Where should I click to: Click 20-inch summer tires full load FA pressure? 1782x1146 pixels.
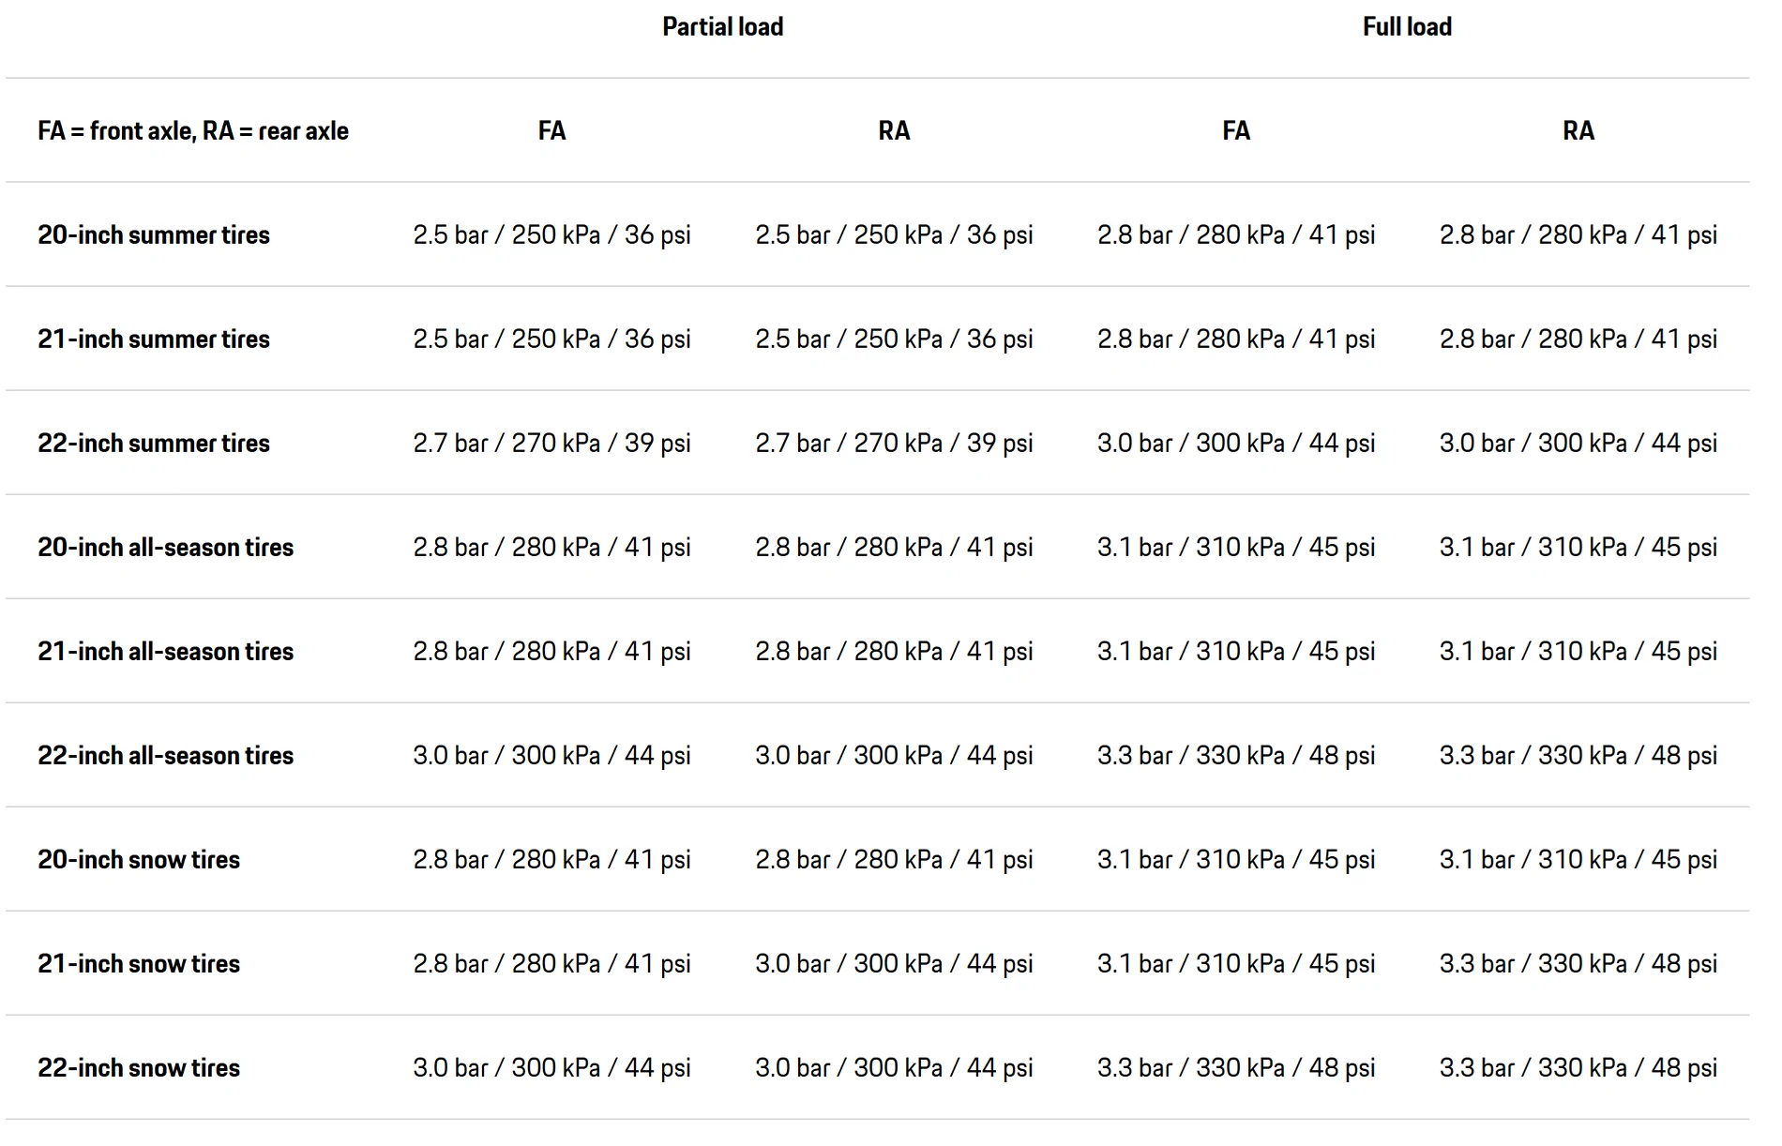[1236, 235]
